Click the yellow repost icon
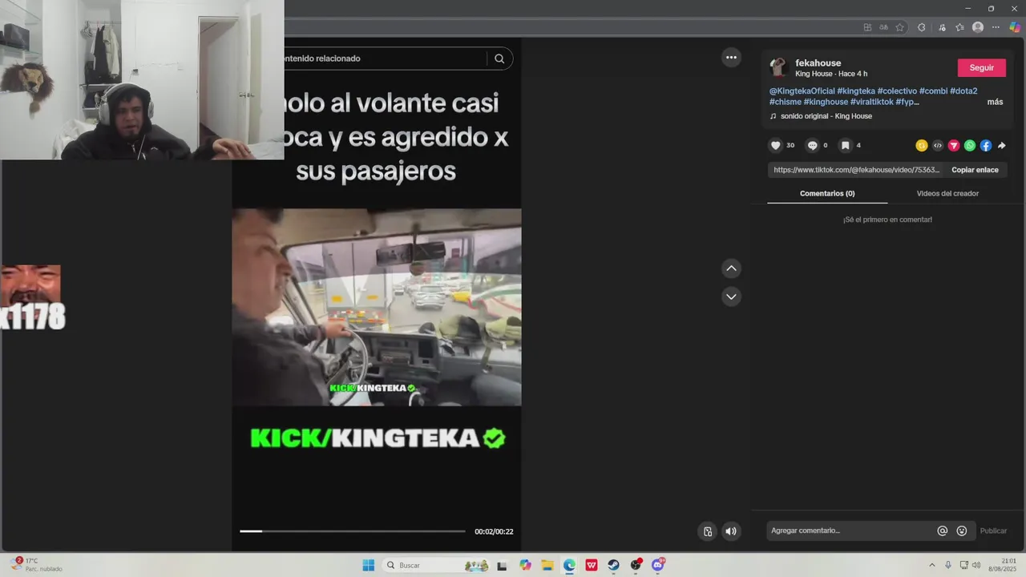Viewport: 1026px width, 577px height. pyautogui.click(x=922, y=145)
